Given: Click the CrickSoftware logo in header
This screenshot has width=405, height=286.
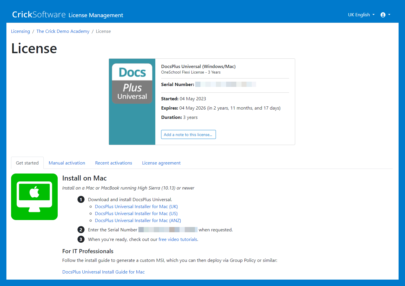Looking at the screenshot, I should click(x=39, y=15).
